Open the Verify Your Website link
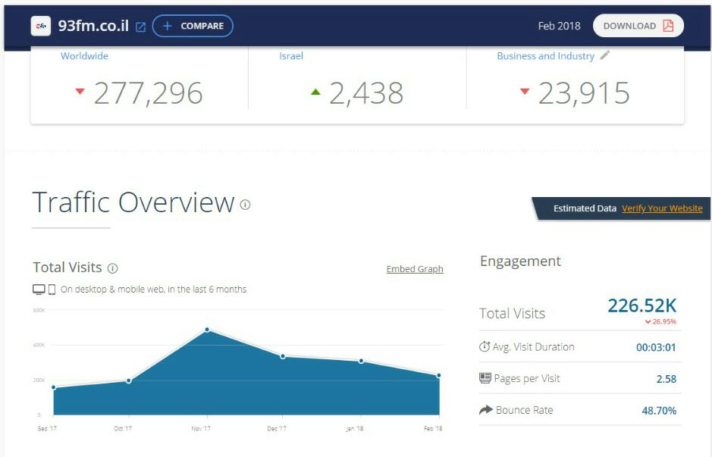712x457 pixels. pos(662,208)
